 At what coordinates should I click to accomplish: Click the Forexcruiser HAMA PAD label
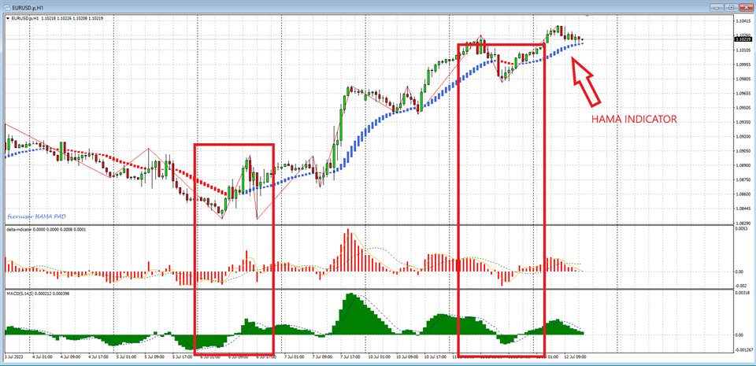[x=38, y=215]
